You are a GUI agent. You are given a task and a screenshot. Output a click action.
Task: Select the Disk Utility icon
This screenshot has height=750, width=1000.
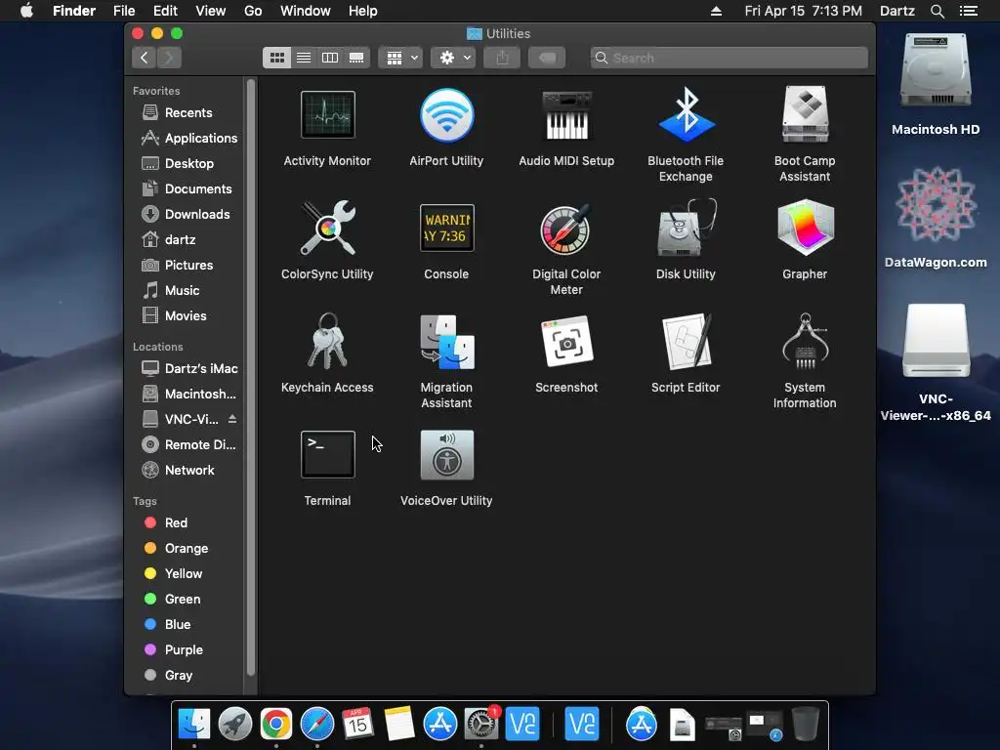click(686, 228)
